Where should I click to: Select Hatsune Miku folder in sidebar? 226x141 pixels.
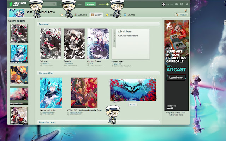click(19, 54)
